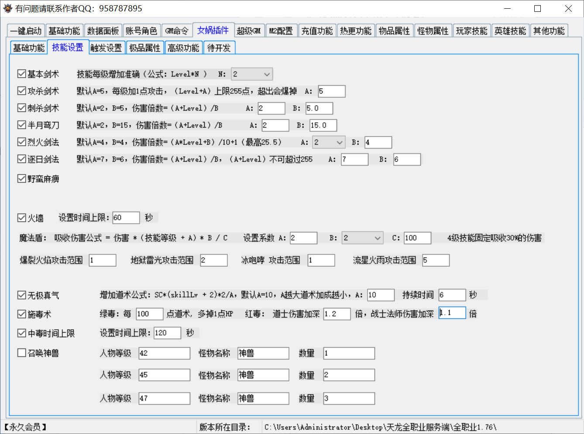
Task: Select the 技能设置 sub-tab
Action: pyautogui.click(x=68, y=47)
